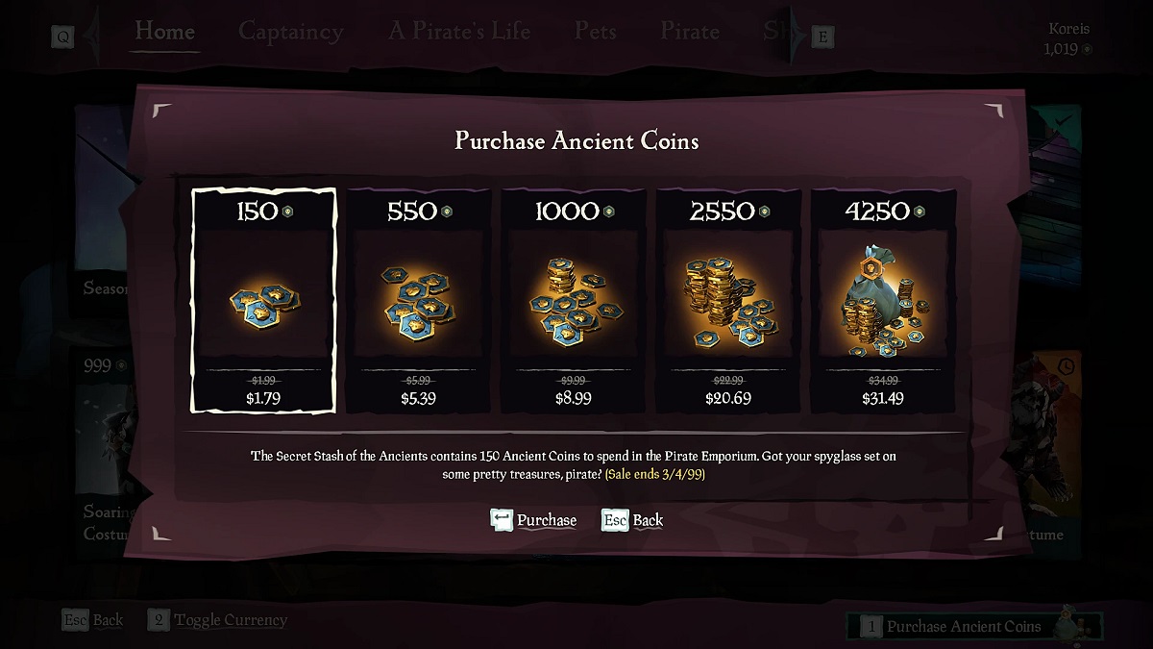Click the Purchase Ancient Coins bottom-right button
The height and width of the screenshot is (649, 1153).
[964, 626]
